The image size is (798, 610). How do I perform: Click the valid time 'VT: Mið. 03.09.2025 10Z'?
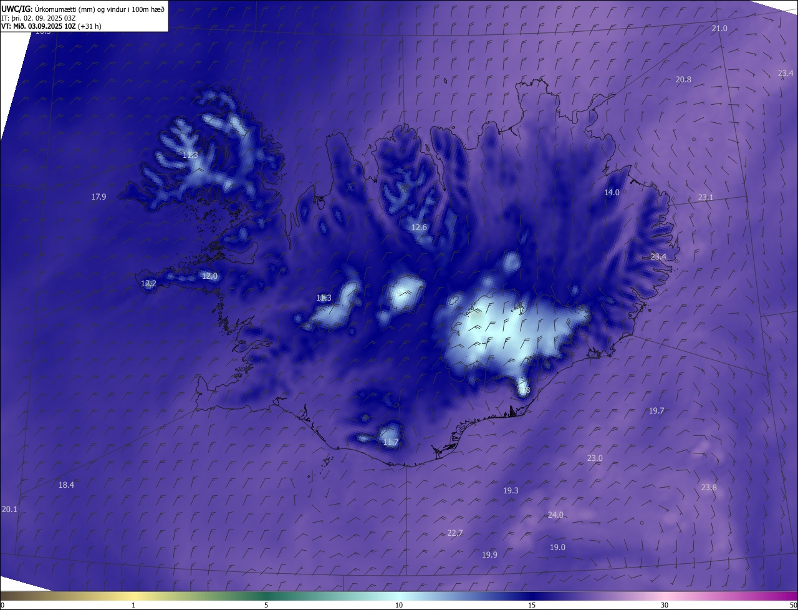[39, 26]
